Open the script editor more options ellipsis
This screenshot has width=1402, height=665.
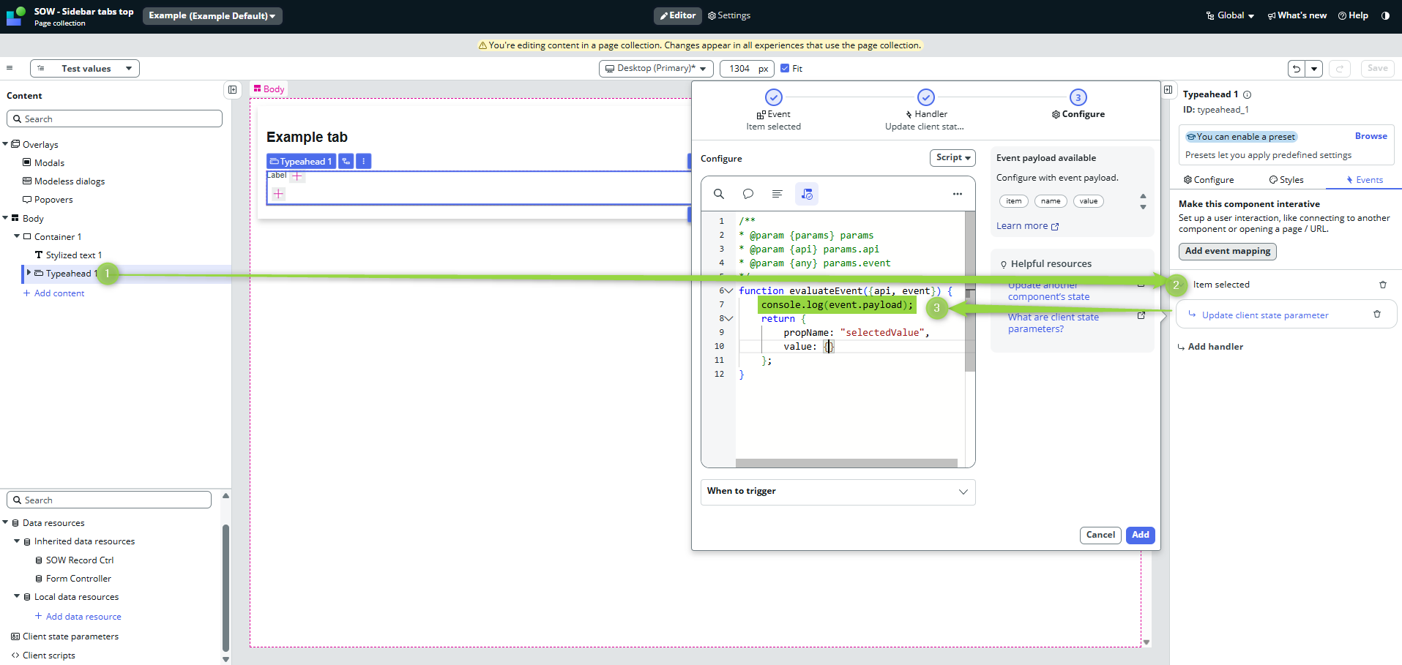pos(957,194)
